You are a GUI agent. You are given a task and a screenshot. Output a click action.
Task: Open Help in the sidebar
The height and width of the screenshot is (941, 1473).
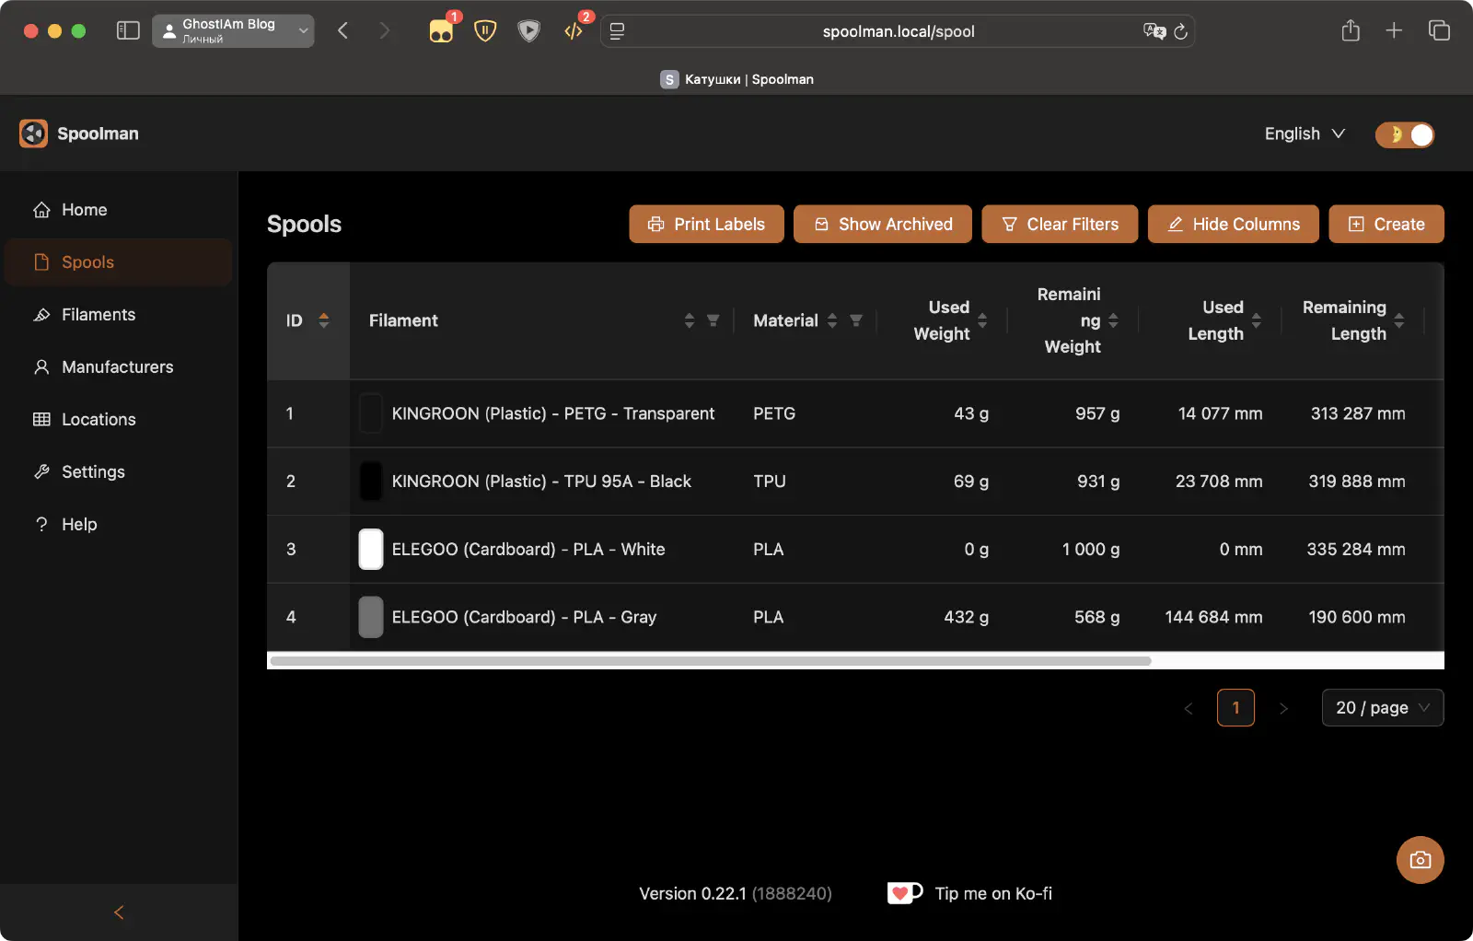(x=118, y=525)
